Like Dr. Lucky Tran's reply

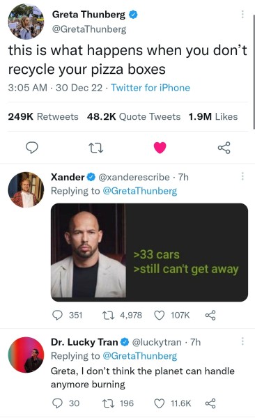pyautogui.click(x=173, y=403)
